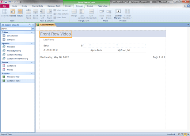
Task: Choose Select Row command
Action: click(60, 18)
